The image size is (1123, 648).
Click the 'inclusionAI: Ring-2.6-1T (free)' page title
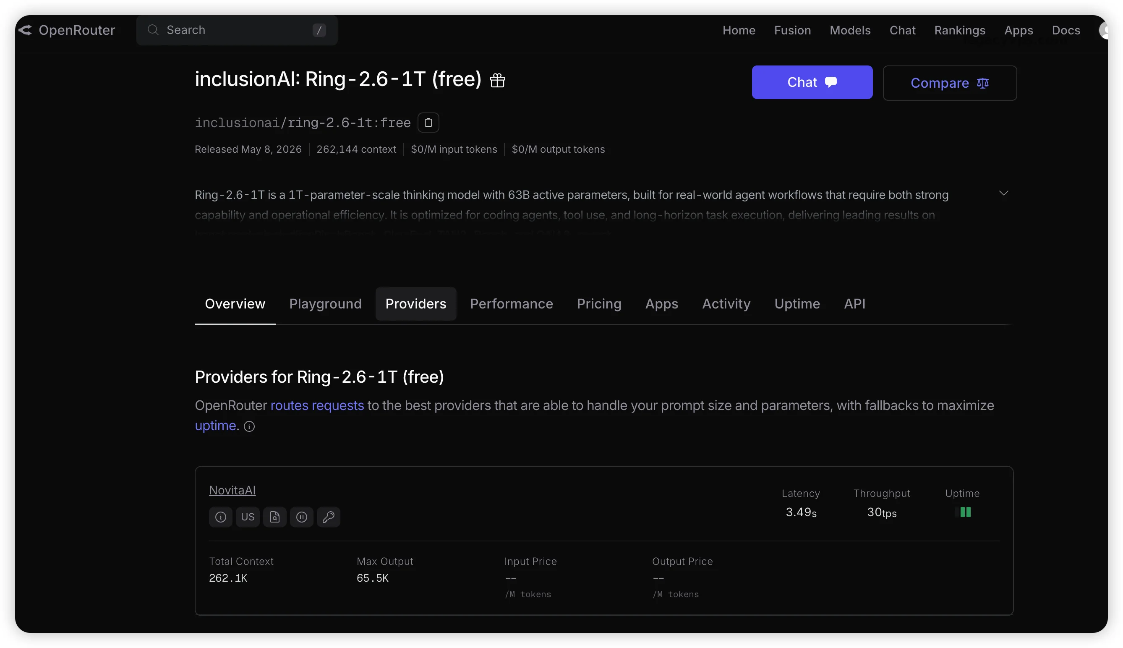click(x=338, y=79)
